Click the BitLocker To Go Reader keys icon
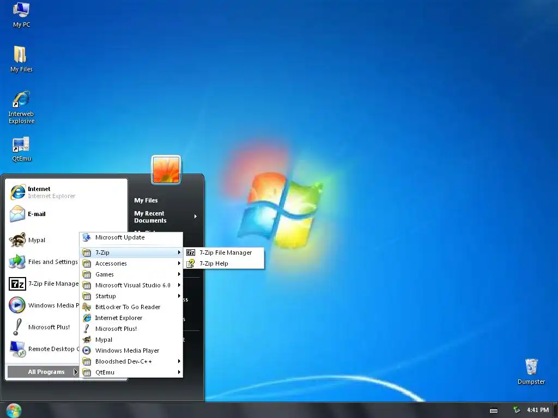Image resolution: width=558 pixels, height=418 pixels. point(87,307)
